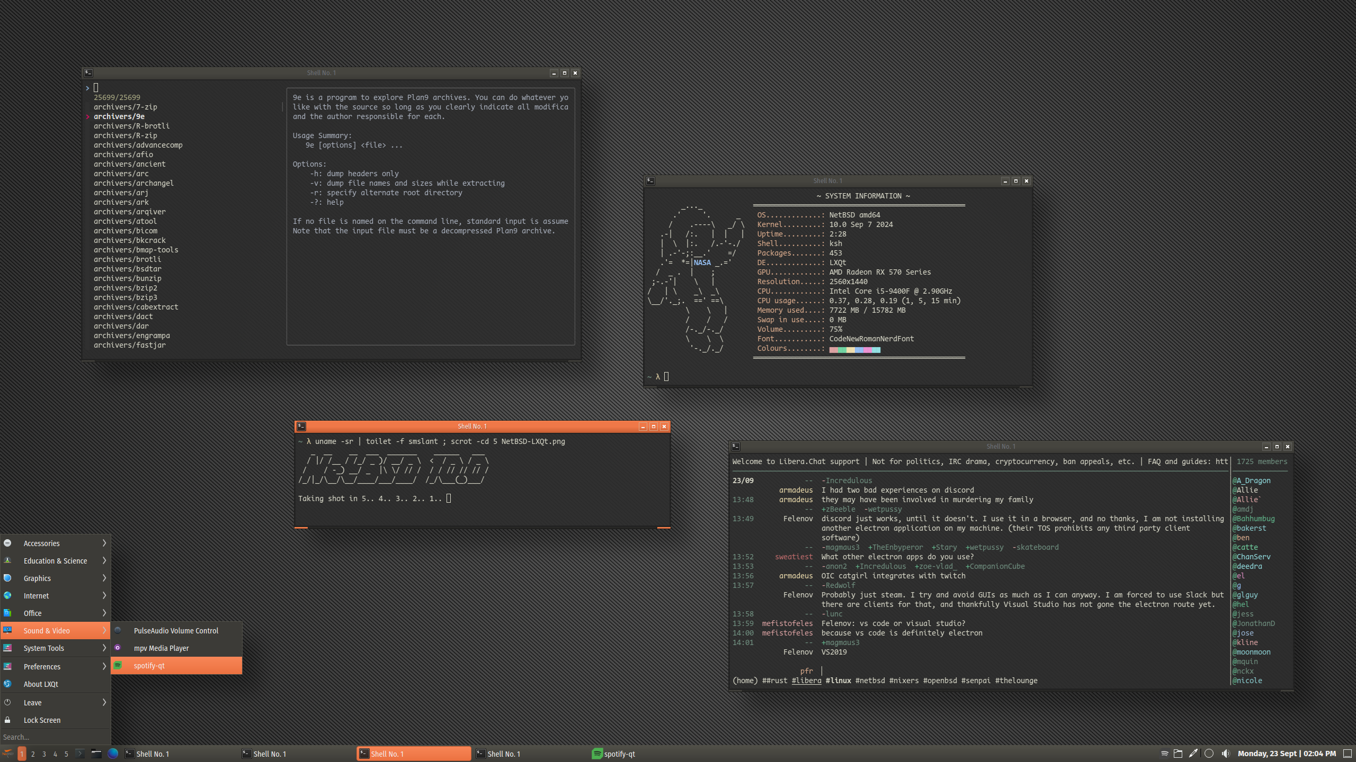Expand the Preferences submenu
This screenshot has height=762, width=1356.
(55, 667)
